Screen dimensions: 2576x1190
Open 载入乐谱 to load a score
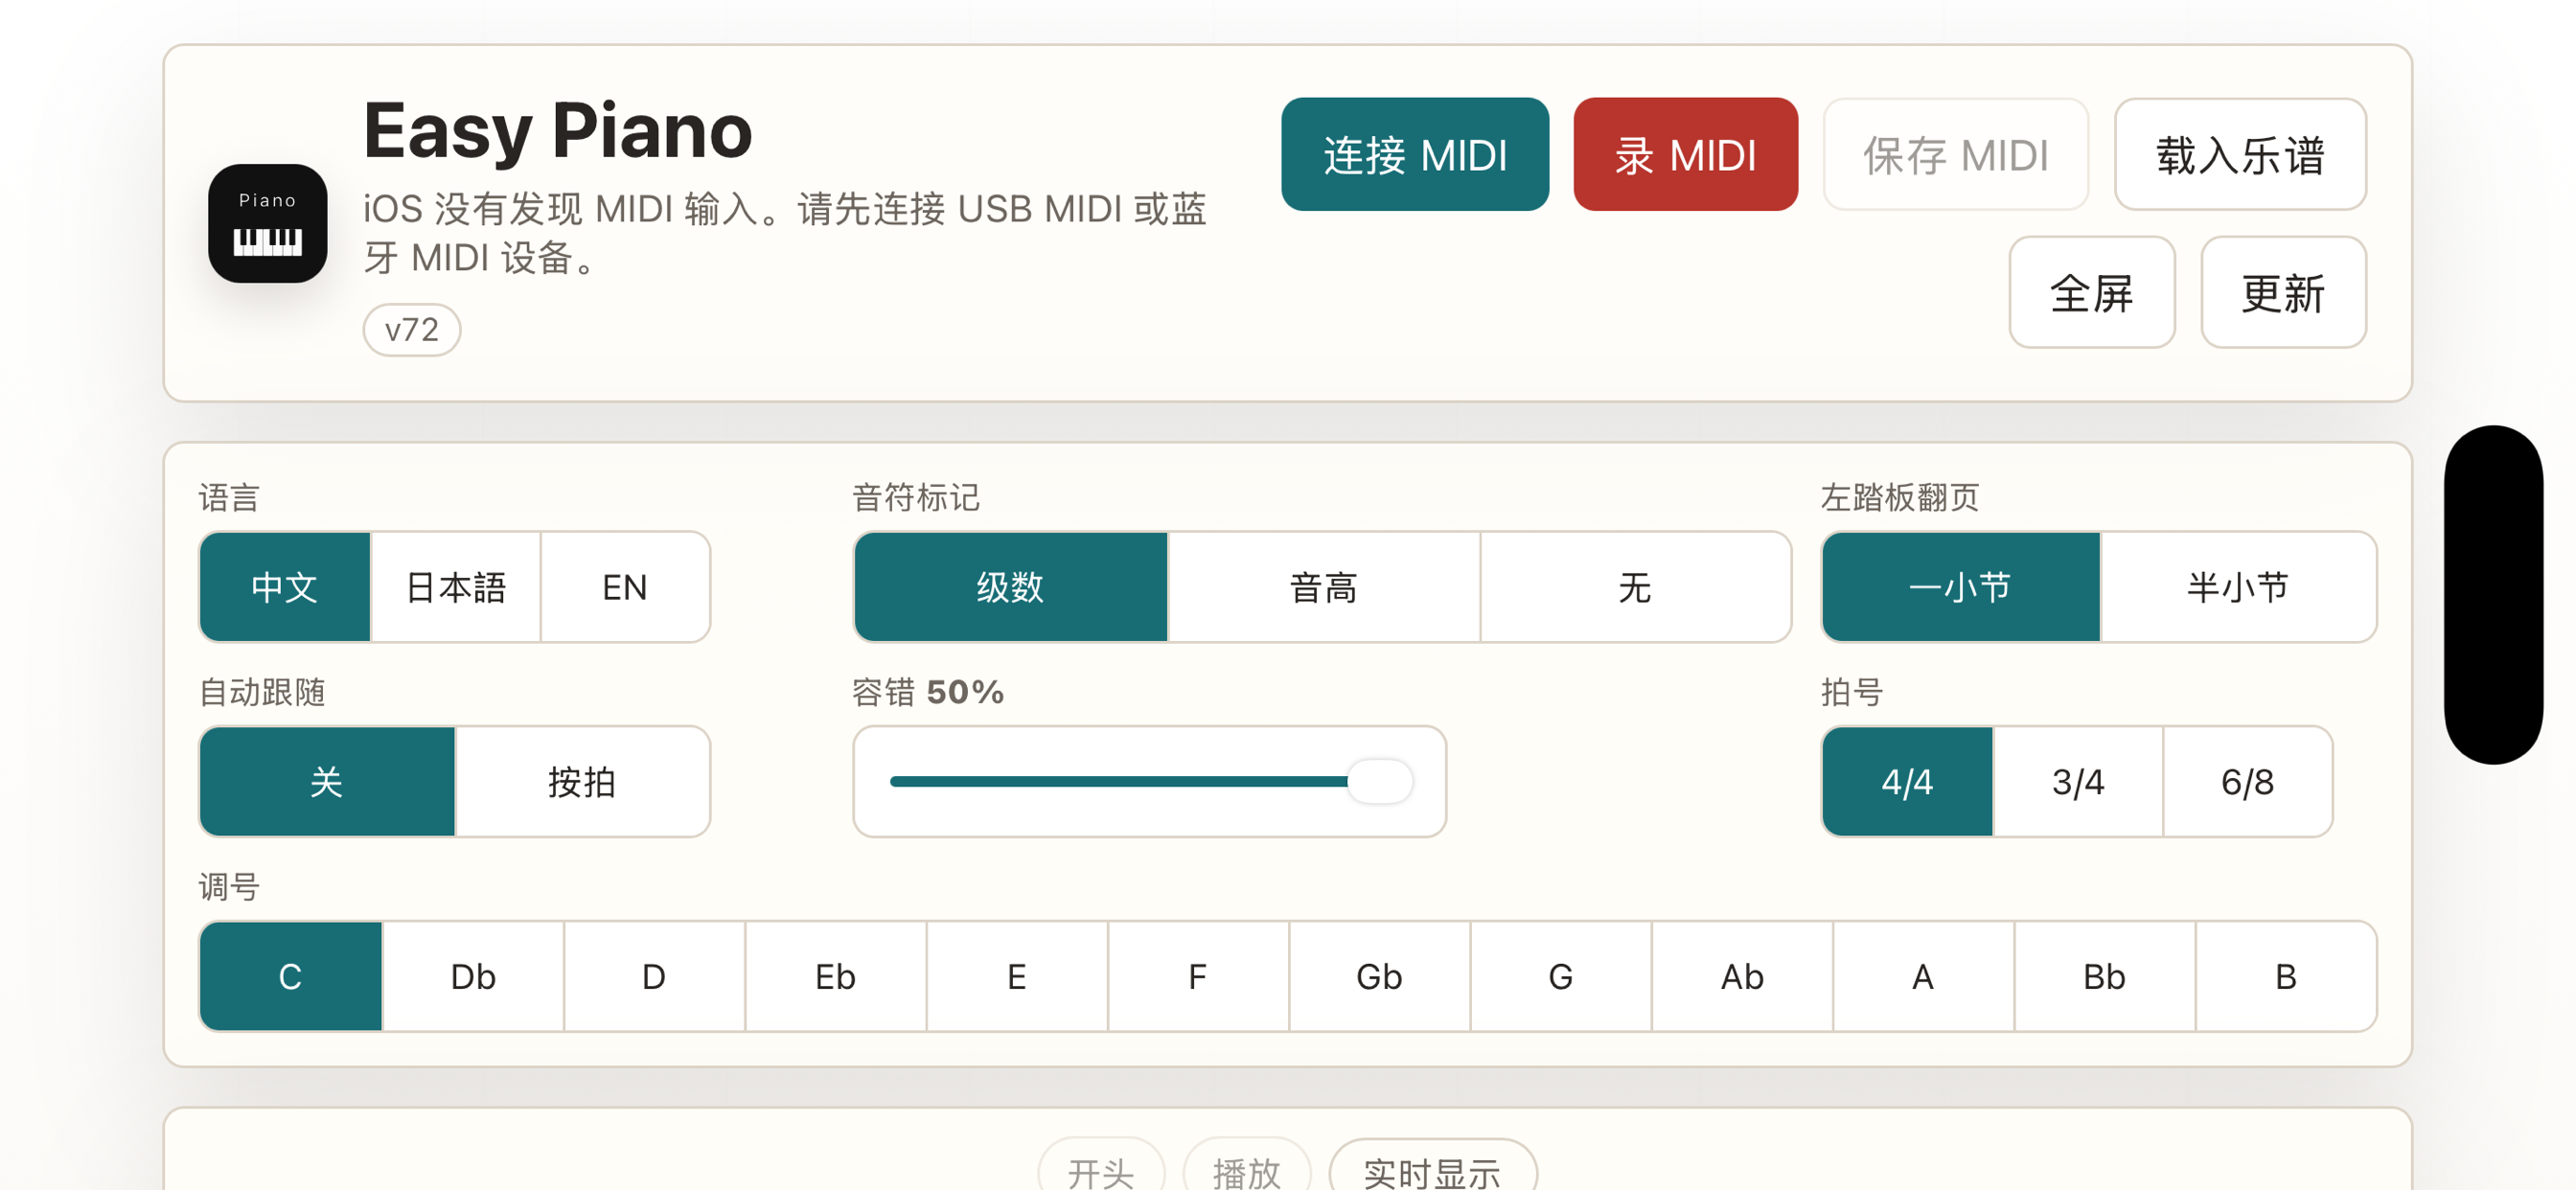(x=2239, y=154)
